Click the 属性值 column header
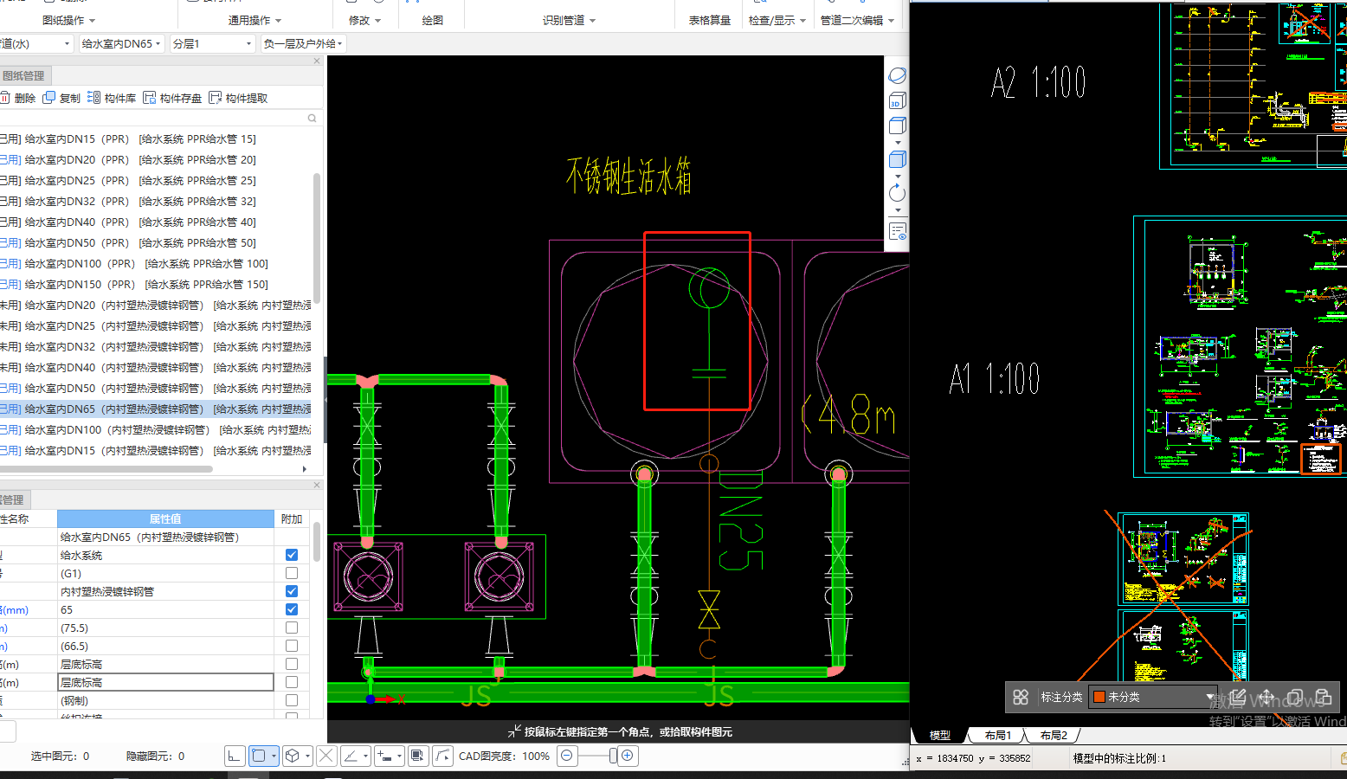The image size is (1347, 779). pyautogui.click(x=165, y=518)
